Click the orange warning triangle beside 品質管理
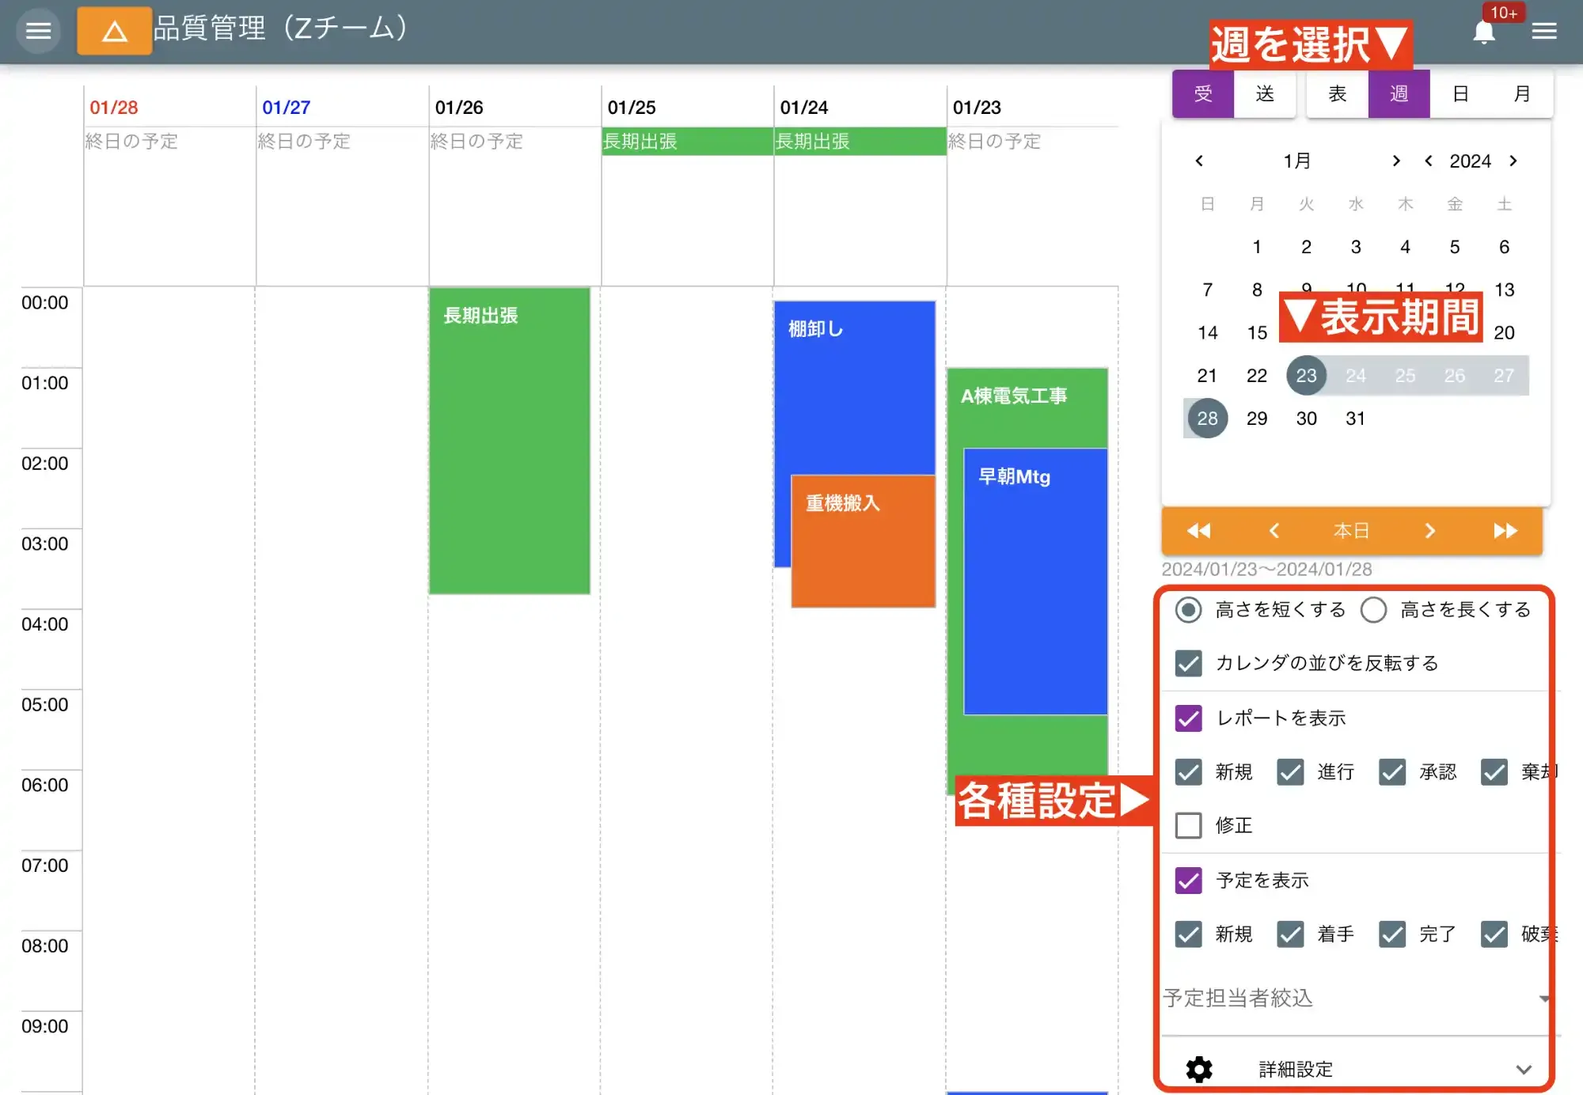The height and width of the screenshot is (1095, 1583). tap(114, 31)
